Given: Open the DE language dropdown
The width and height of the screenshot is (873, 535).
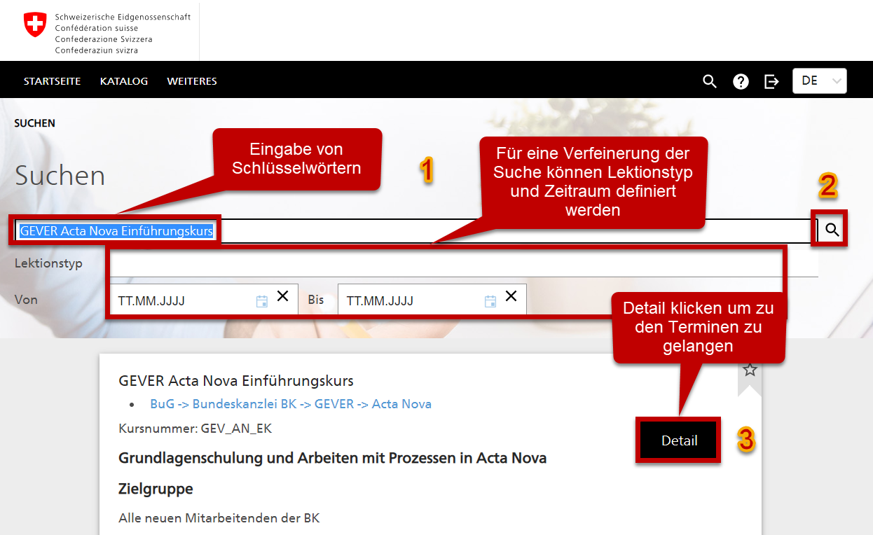Looking at the screenshot, I should pyautogui.click(x=819, y=81).
